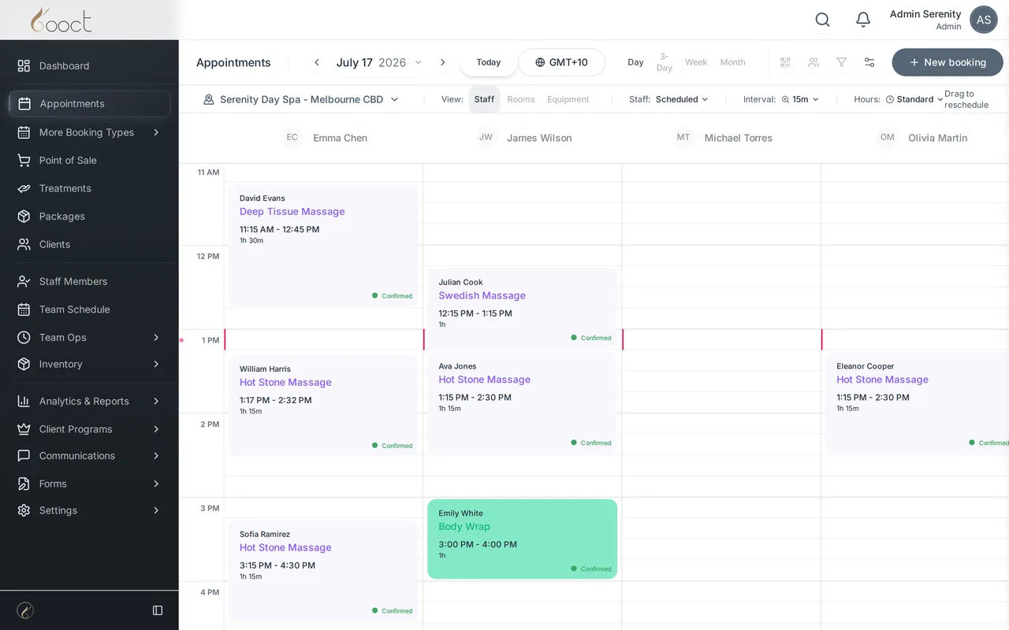Click the Communications chat bubble icon
The image size is (1009, 630).
click(x=24, y=456)
